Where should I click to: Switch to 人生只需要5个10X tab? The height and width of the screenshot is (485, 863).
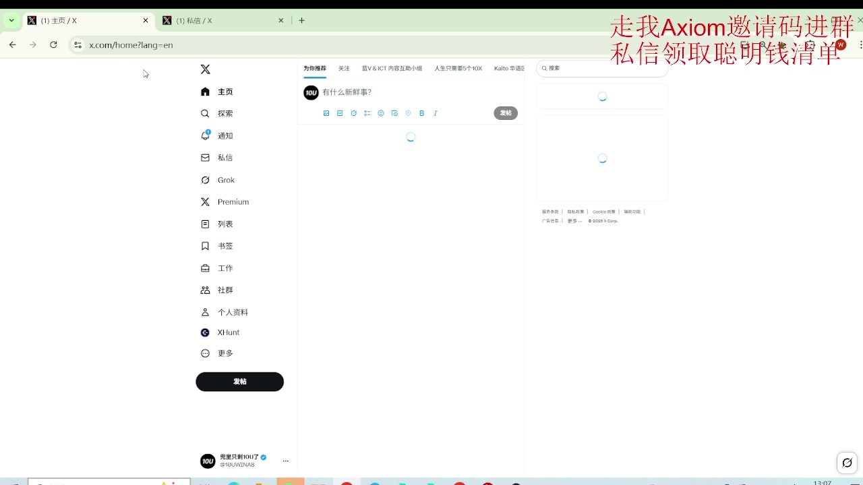(x=458, y=69)
